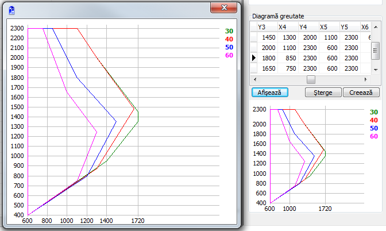Click the Afișează button

pyautogui.click(x=270, y=93)
